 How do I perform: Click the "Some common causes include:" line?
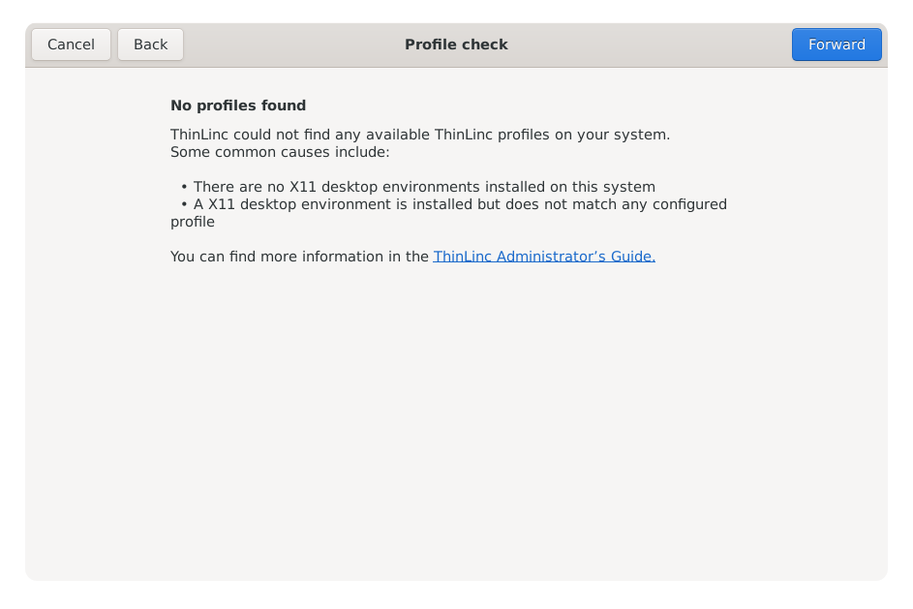click(x=280, y=152)
